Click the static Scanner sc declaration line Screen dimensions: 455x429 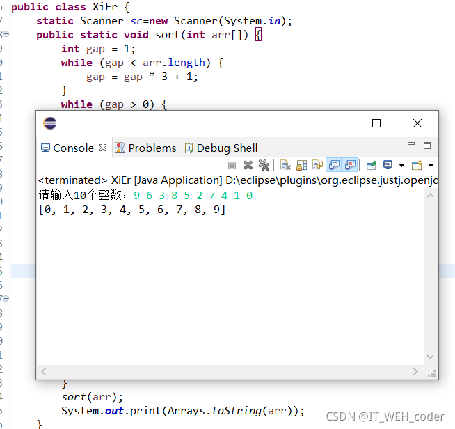coord(164,21)
